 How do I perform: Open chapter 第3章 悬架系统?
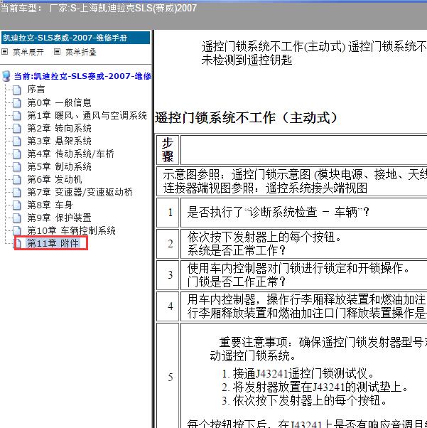click(59, 141)
